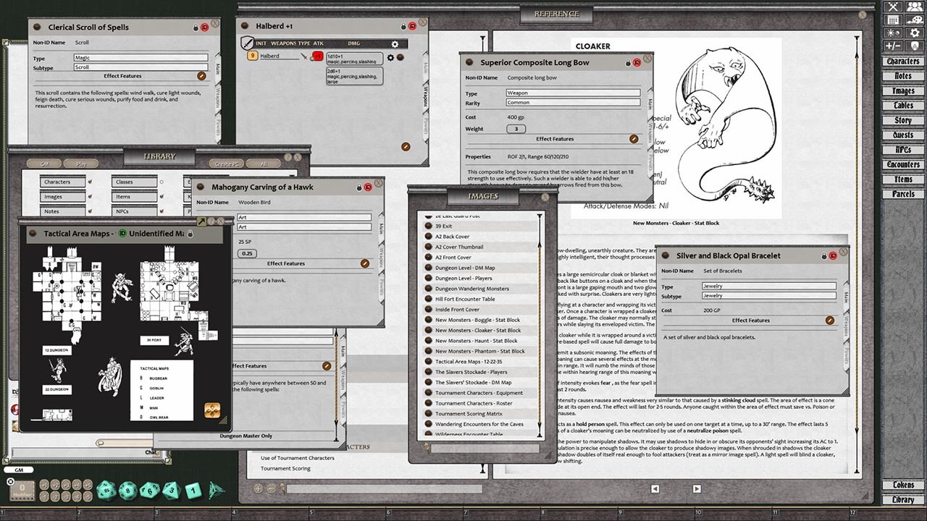The width and height of the screenshot is (927, 521).
Task: Open Story from the right sidebar
Action: [x=903, y=120]
